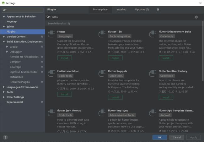Click the project-level icon beside Version Control
This screenshot has width=204, height=142.
[42, 37]
